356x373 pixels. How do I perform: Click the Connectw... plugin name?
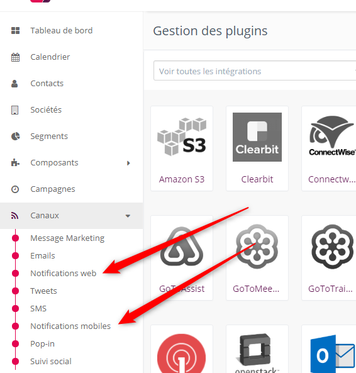tap(331, 179)
